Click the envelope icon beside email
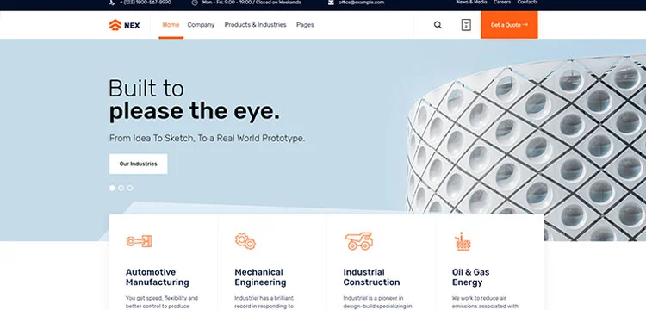Image resolution: width=646 pixels, height=310 pixels. click(x=331, y=3)
